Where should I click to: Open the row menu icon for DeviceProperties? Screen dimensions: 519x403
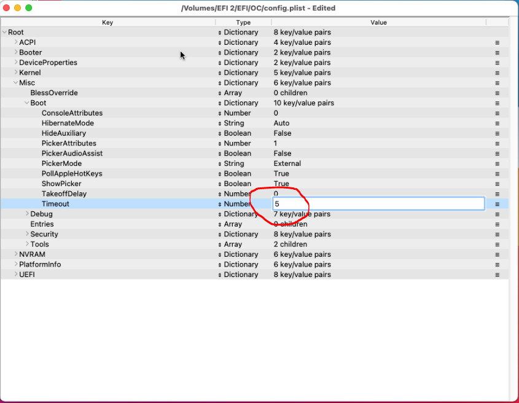pos(497,63)
